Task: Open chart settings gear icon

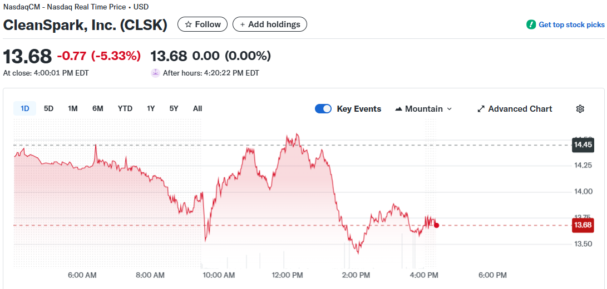Action: 580,109
